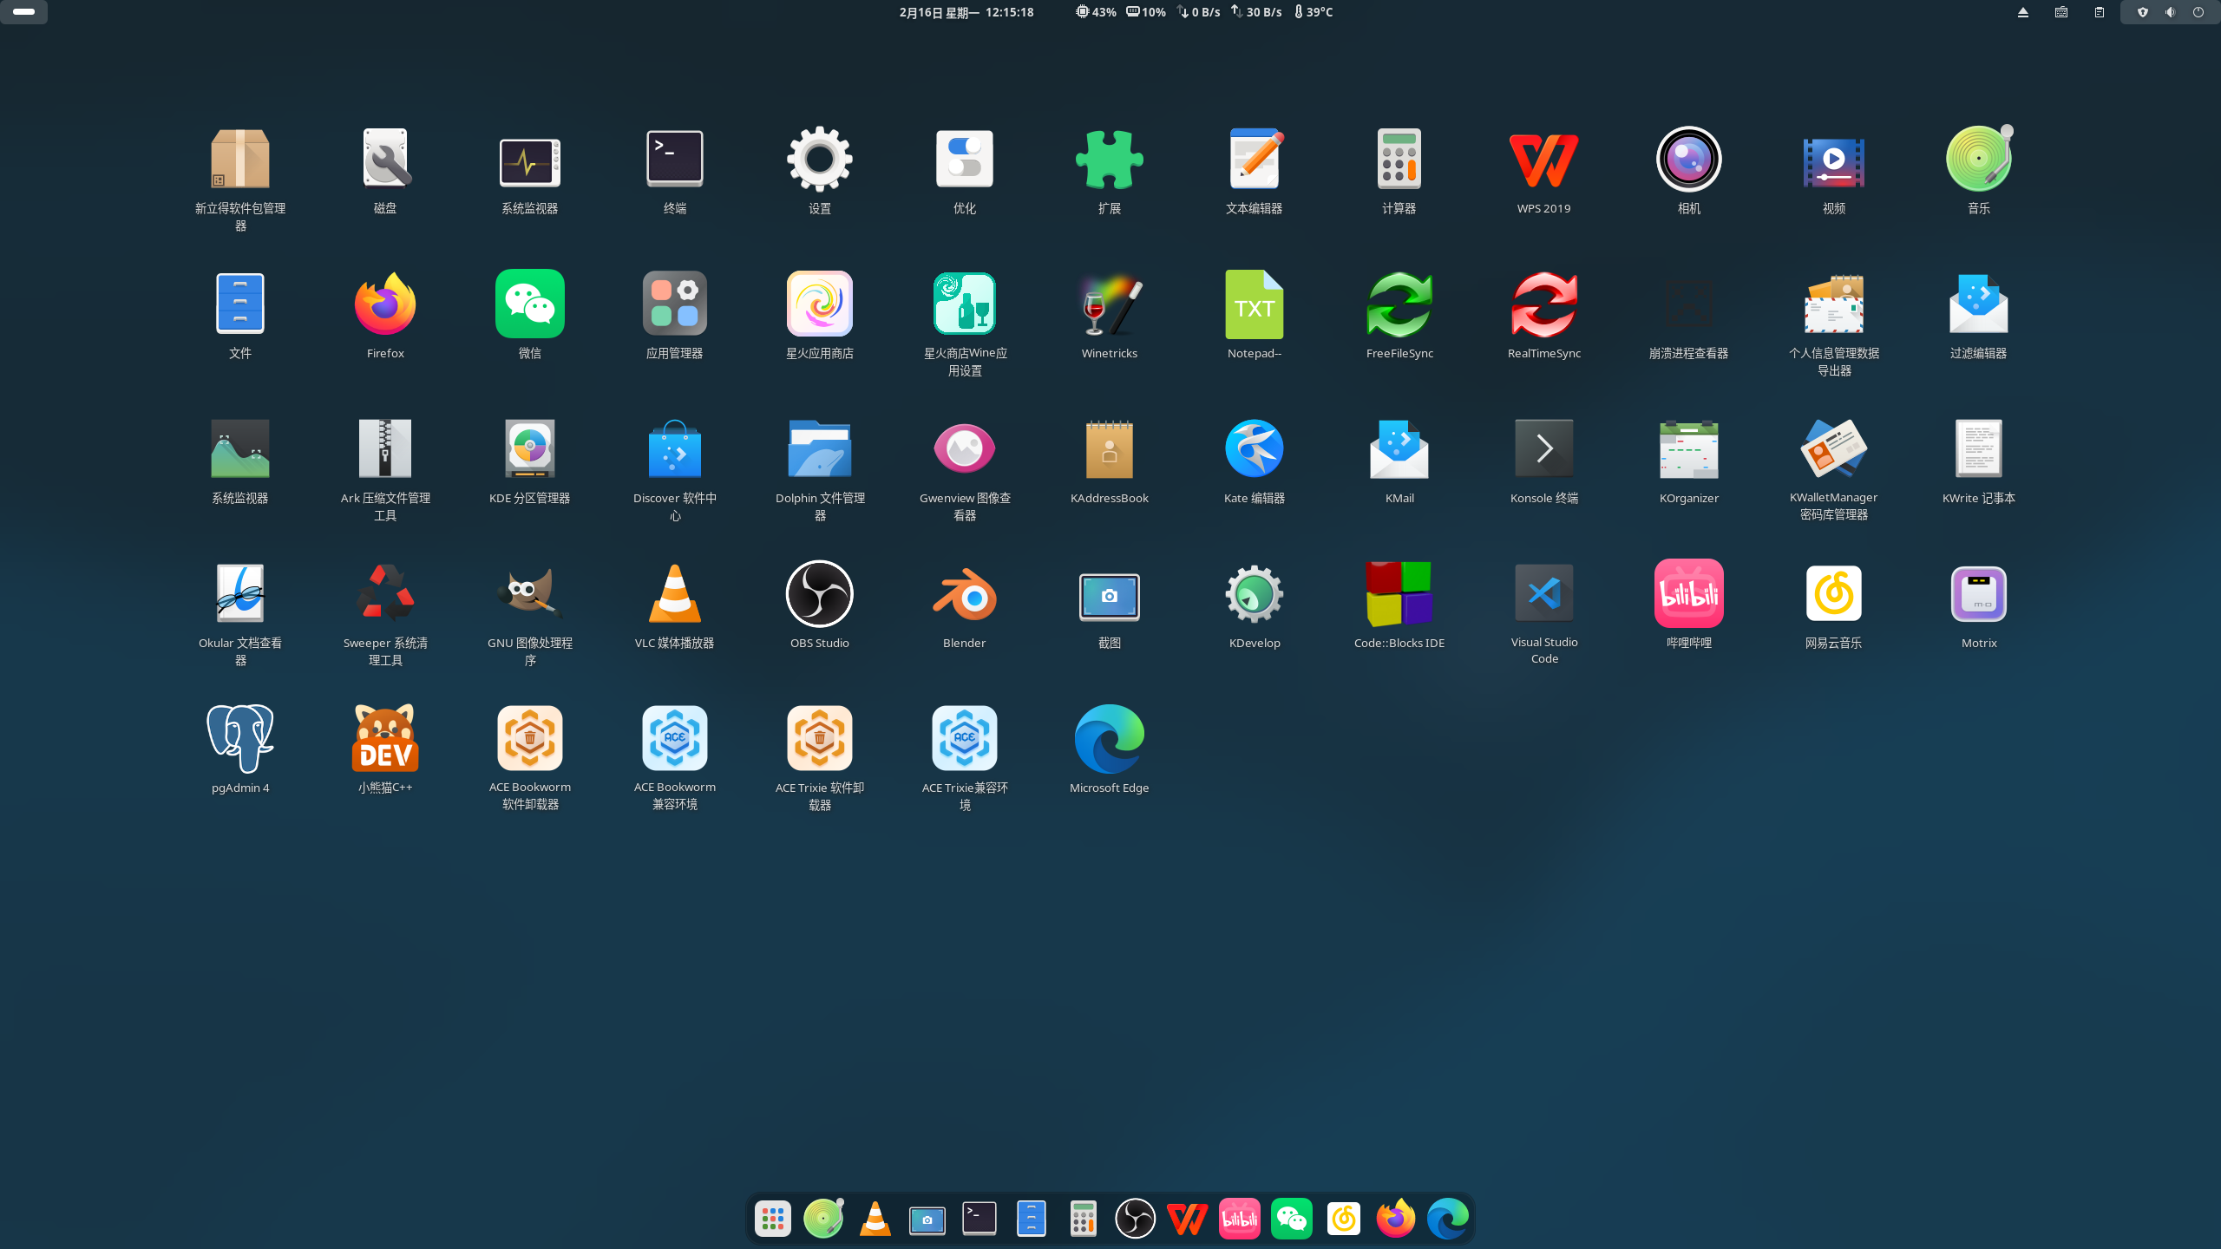Viewport: 2221px width, 1249px height.
Task: Launch Blender
Action: [x=965, y=593]
